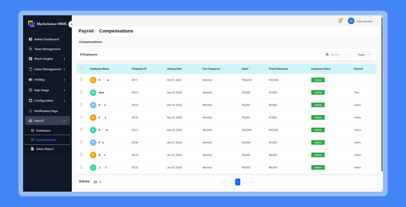Check the row checkbox for BT29

[x=81, y=154]
